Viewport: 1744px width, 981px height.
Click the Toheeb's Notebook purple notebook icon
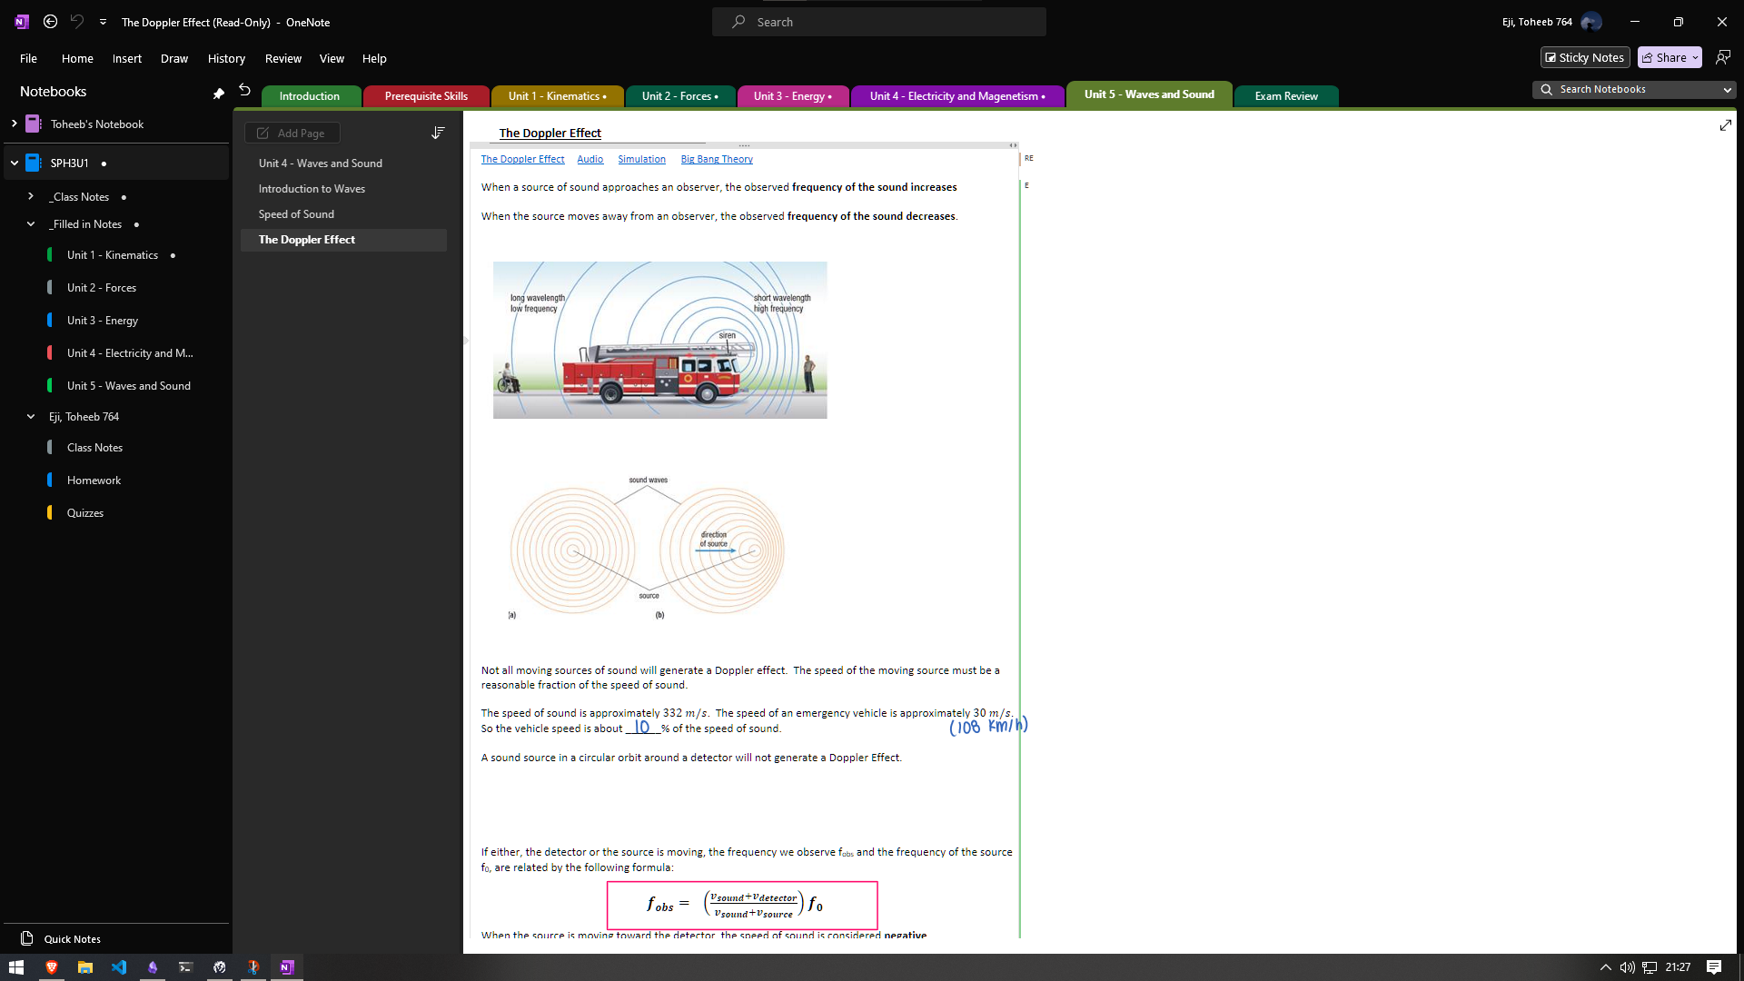(x=34, y=124)
